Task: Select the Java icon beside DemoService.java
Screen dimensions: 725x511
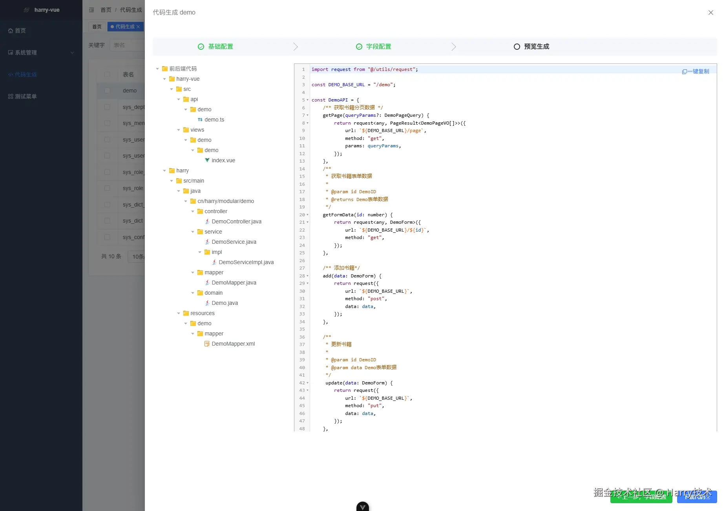Action: pyautogui.click(x=207, y=242)
